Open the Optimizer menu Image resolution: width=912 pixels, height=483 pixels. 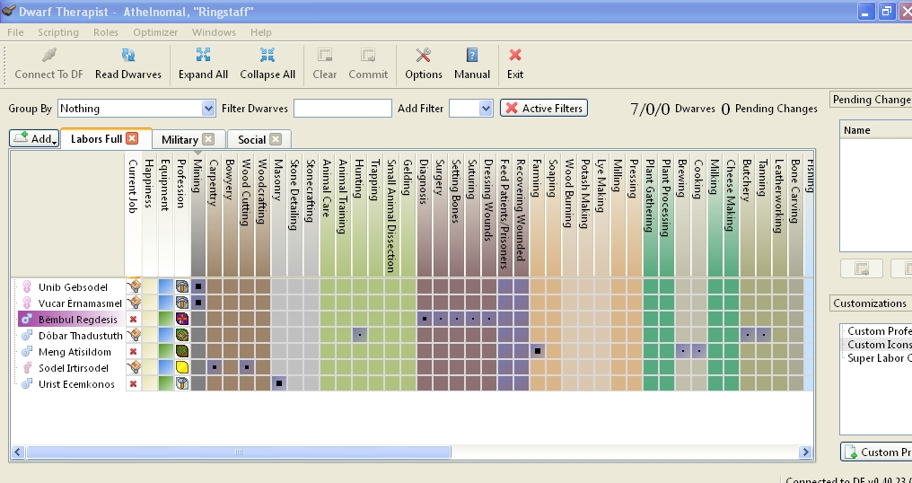[155, 32]
